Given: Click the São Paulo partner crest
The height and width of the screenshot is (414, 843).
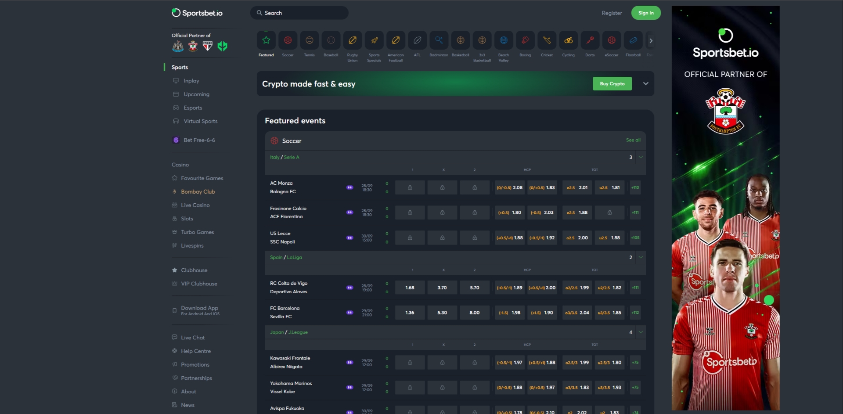Looking at the screenshot, I should (x=208, y=46).
